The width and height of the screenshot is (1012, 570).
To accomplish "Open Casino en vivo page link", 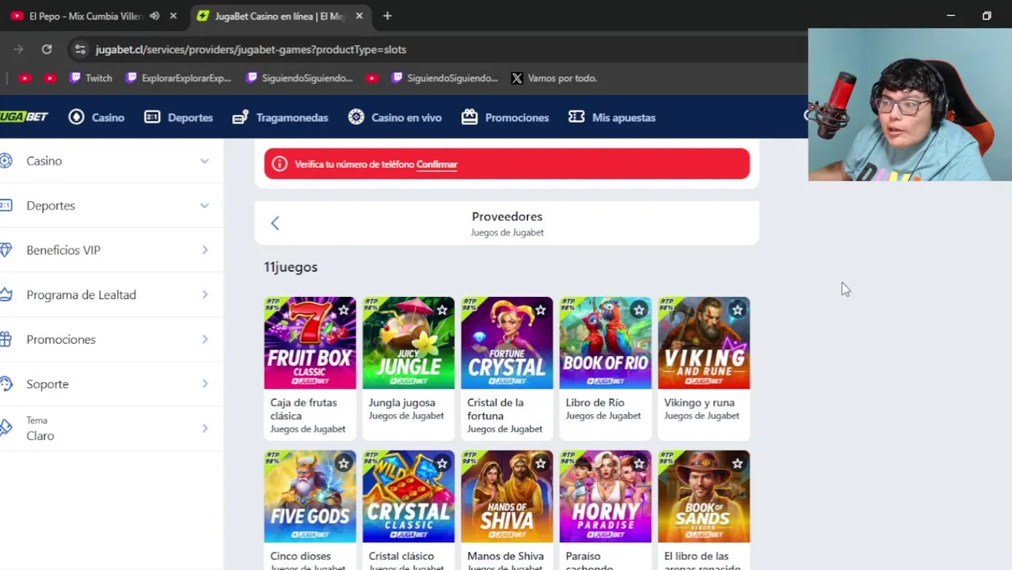I will tap(406, 117).
